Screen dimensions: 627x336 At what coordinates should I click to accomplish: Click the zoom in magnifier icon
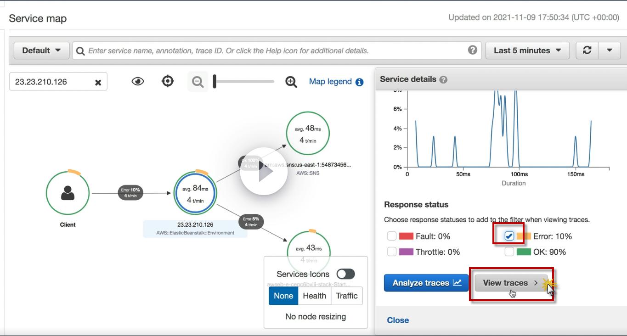click(291, 82)
